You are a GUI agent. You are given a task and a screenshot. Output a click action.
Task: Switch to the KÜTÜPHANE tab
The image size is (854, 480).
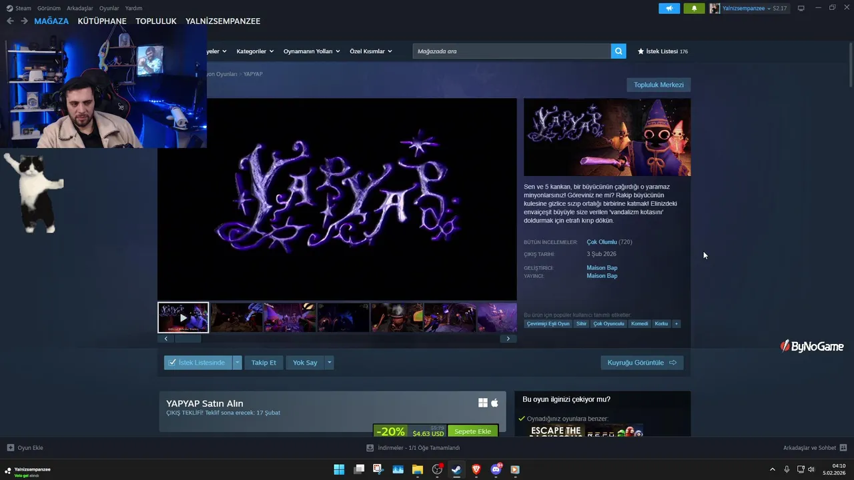click(x=102, y=21)
